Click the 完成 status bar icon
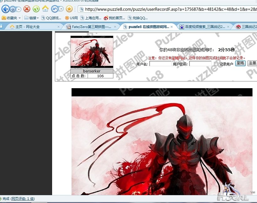Viewport: 257px width, 203px height. (1, 199)
